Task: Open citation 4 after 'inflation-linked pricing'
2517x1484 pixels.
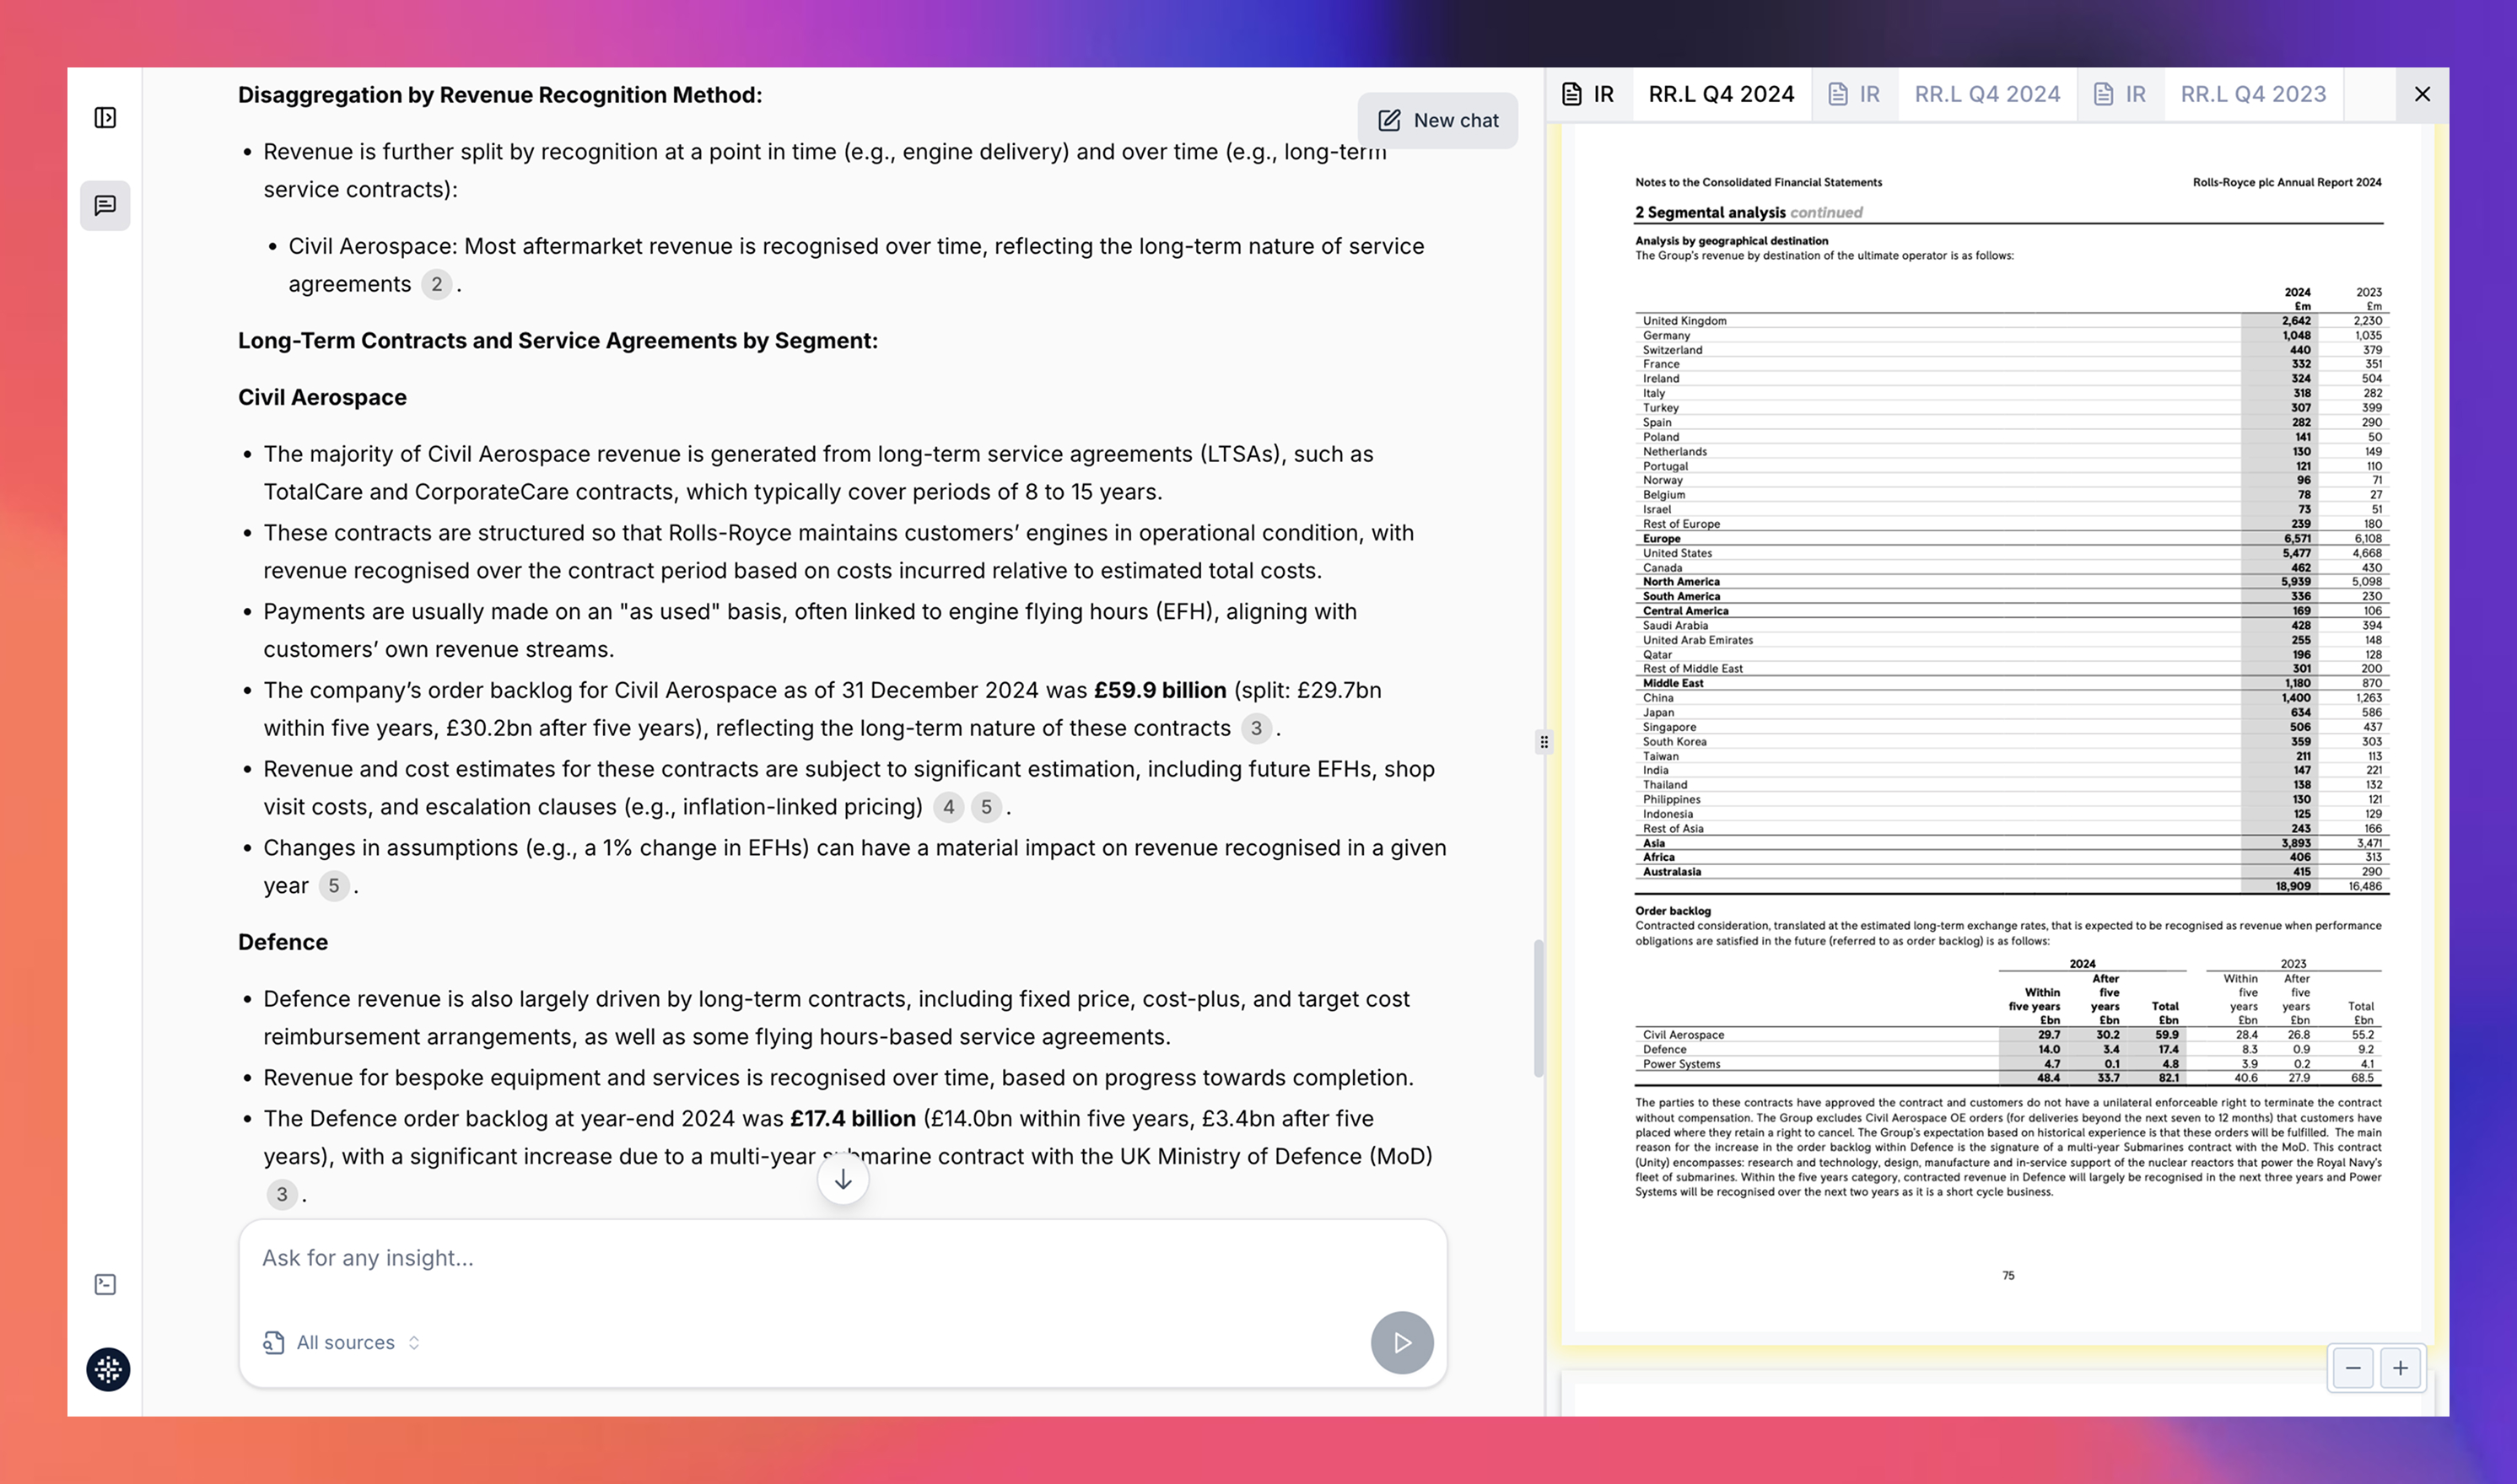Action: (948, 807)
